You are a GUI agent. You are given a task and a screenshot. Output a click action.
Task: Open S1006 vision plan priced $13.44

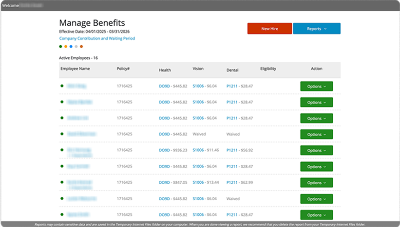[x=198, y=182]
